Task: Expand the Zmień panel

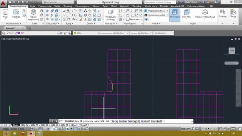Action: (91, 23)
